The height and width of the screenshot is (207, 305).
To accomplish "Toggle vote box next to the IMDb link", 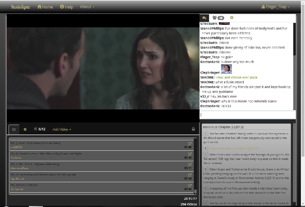I will pyautogui.click(x=206, y=148).
